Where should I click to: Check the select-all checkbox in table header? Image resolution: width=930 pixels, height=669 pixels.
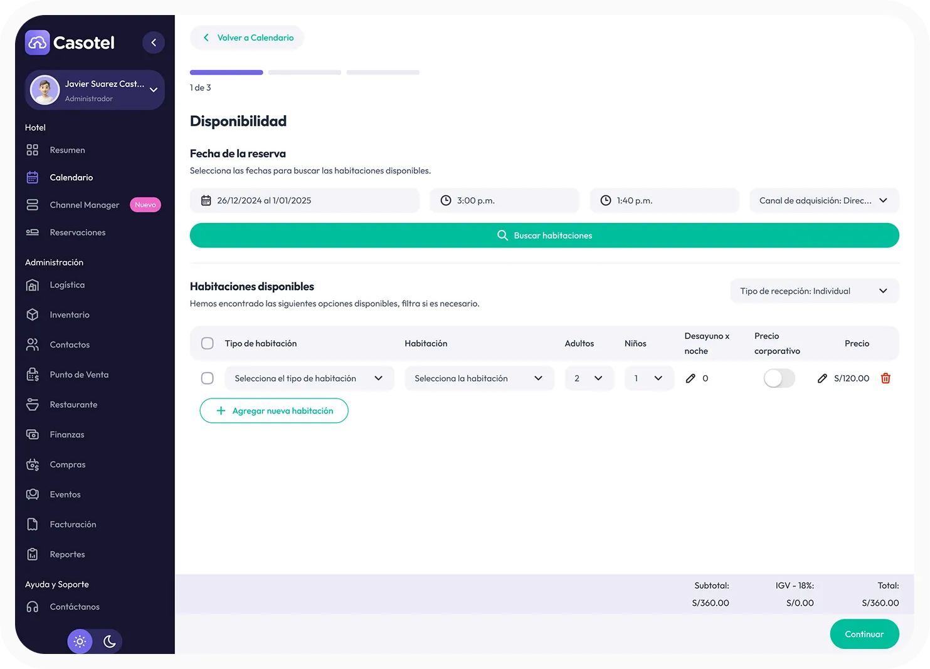click(x=208, y=343)
